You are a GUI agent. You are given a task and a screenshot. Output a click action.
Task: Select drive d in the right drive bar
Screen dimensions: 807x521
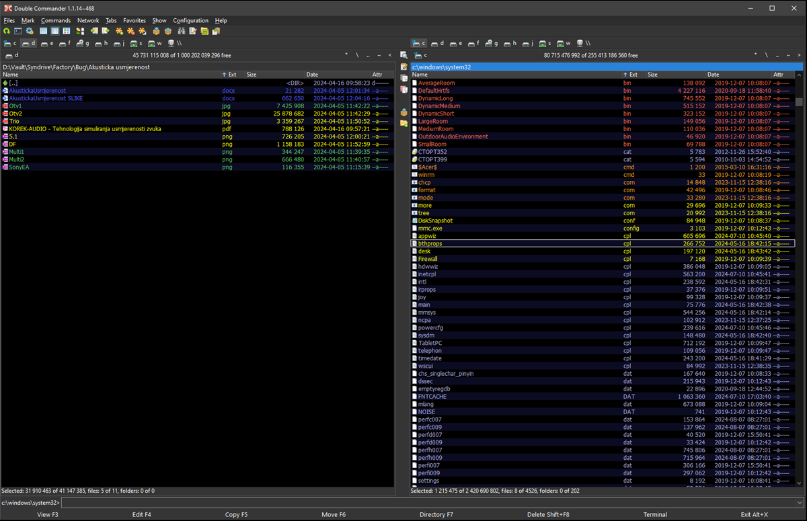[x=437, y=43]
